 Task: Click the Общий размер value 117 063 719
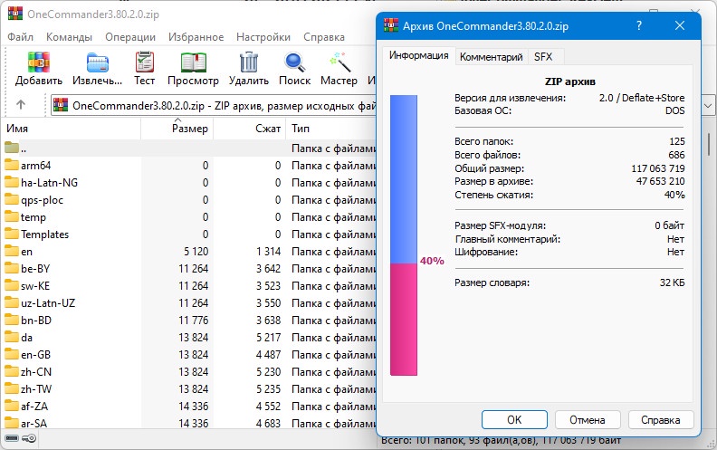pos(658,168)
